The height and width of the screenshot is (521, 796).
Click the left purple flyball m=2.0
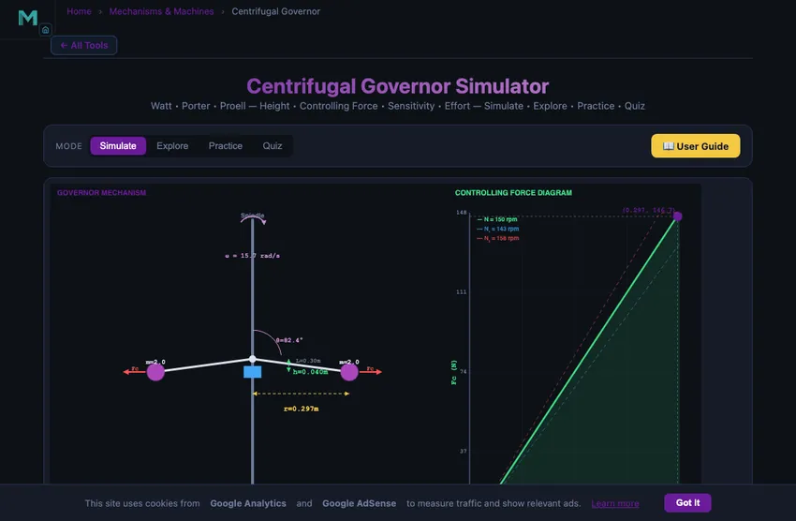click(155, 372)
